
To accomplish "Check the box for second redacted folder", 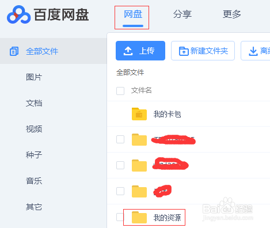I will point(120,165).
